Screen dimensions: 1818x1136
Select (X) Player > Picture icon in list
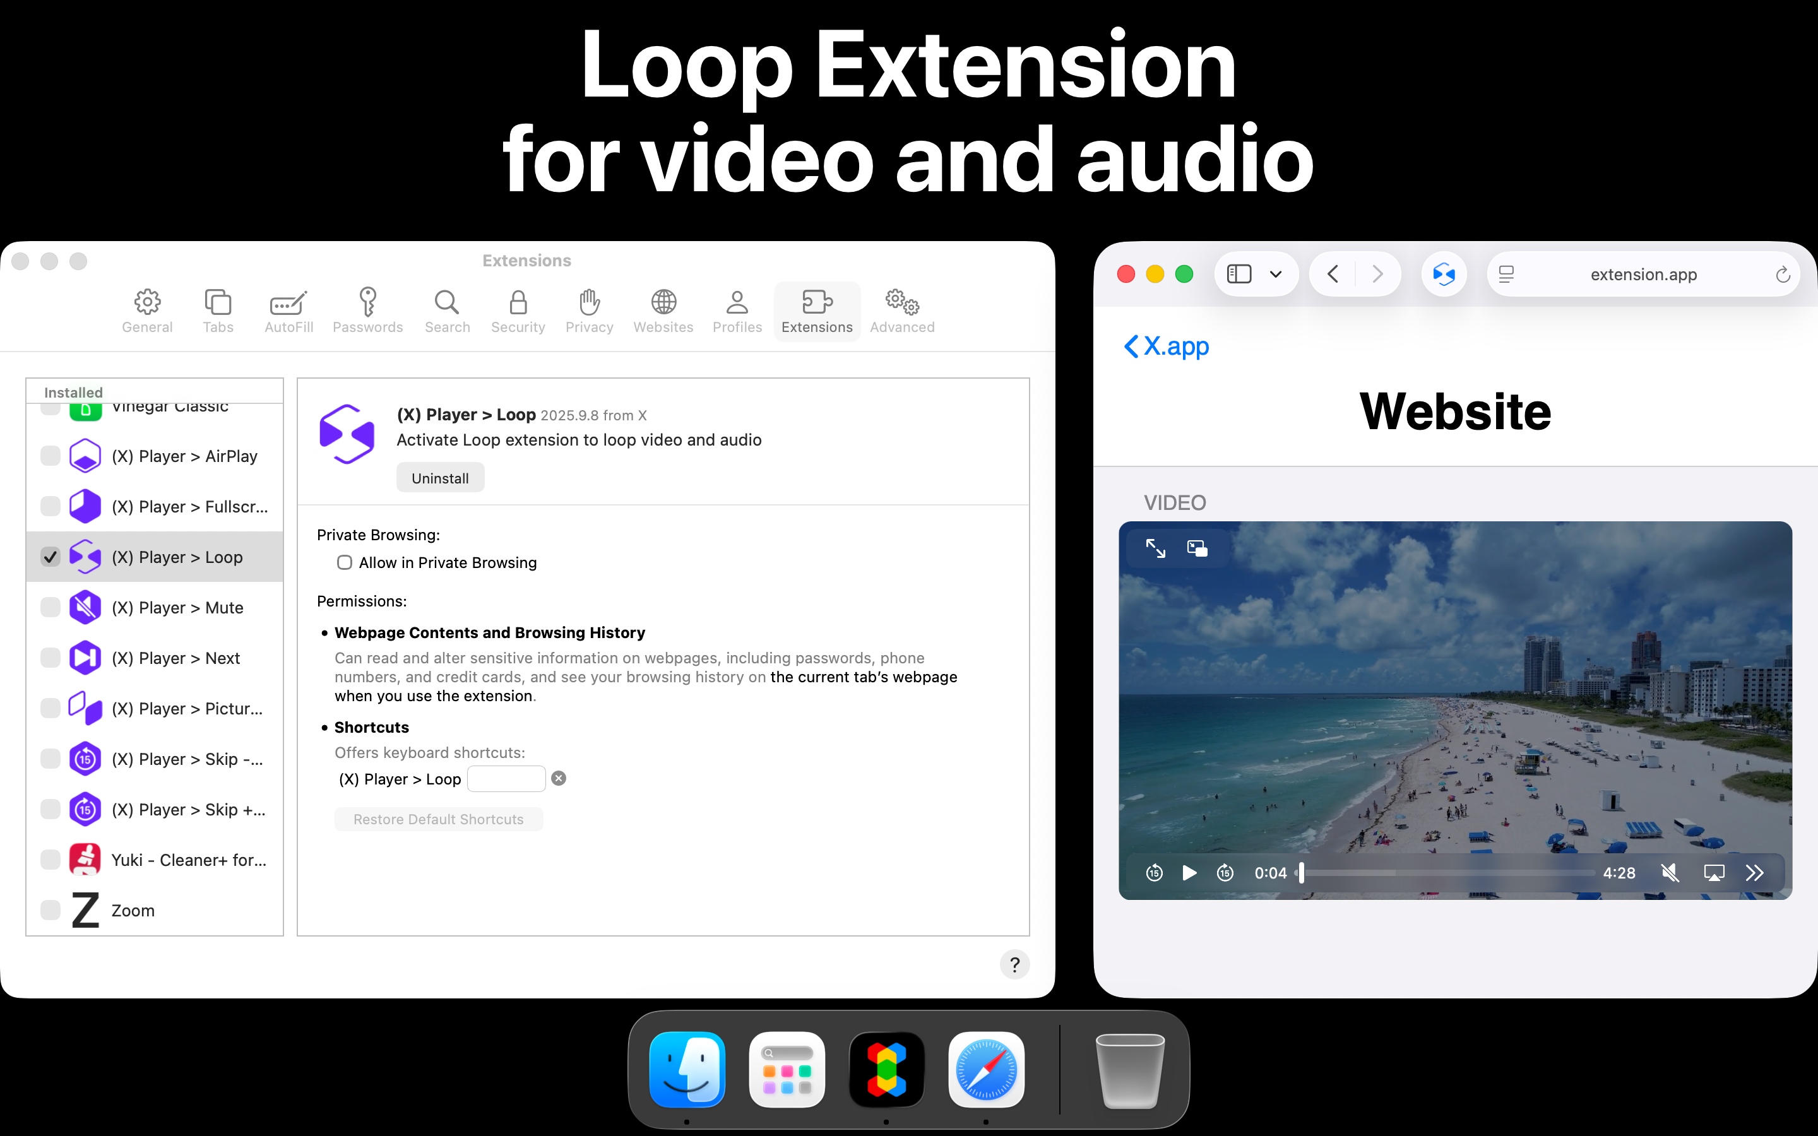point(85,707)
